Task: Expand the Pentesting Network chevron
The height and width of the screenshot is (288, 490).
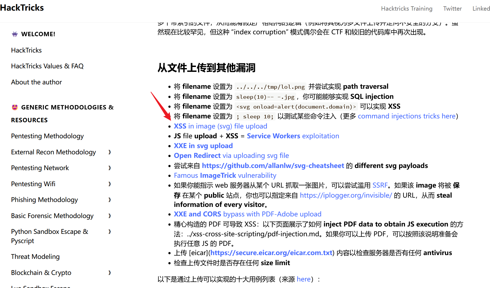Action: [x=110, y=168]
